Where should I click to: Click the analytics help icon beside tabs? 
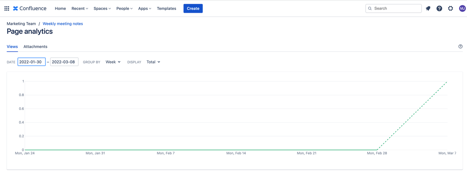[x=460, y=47]
